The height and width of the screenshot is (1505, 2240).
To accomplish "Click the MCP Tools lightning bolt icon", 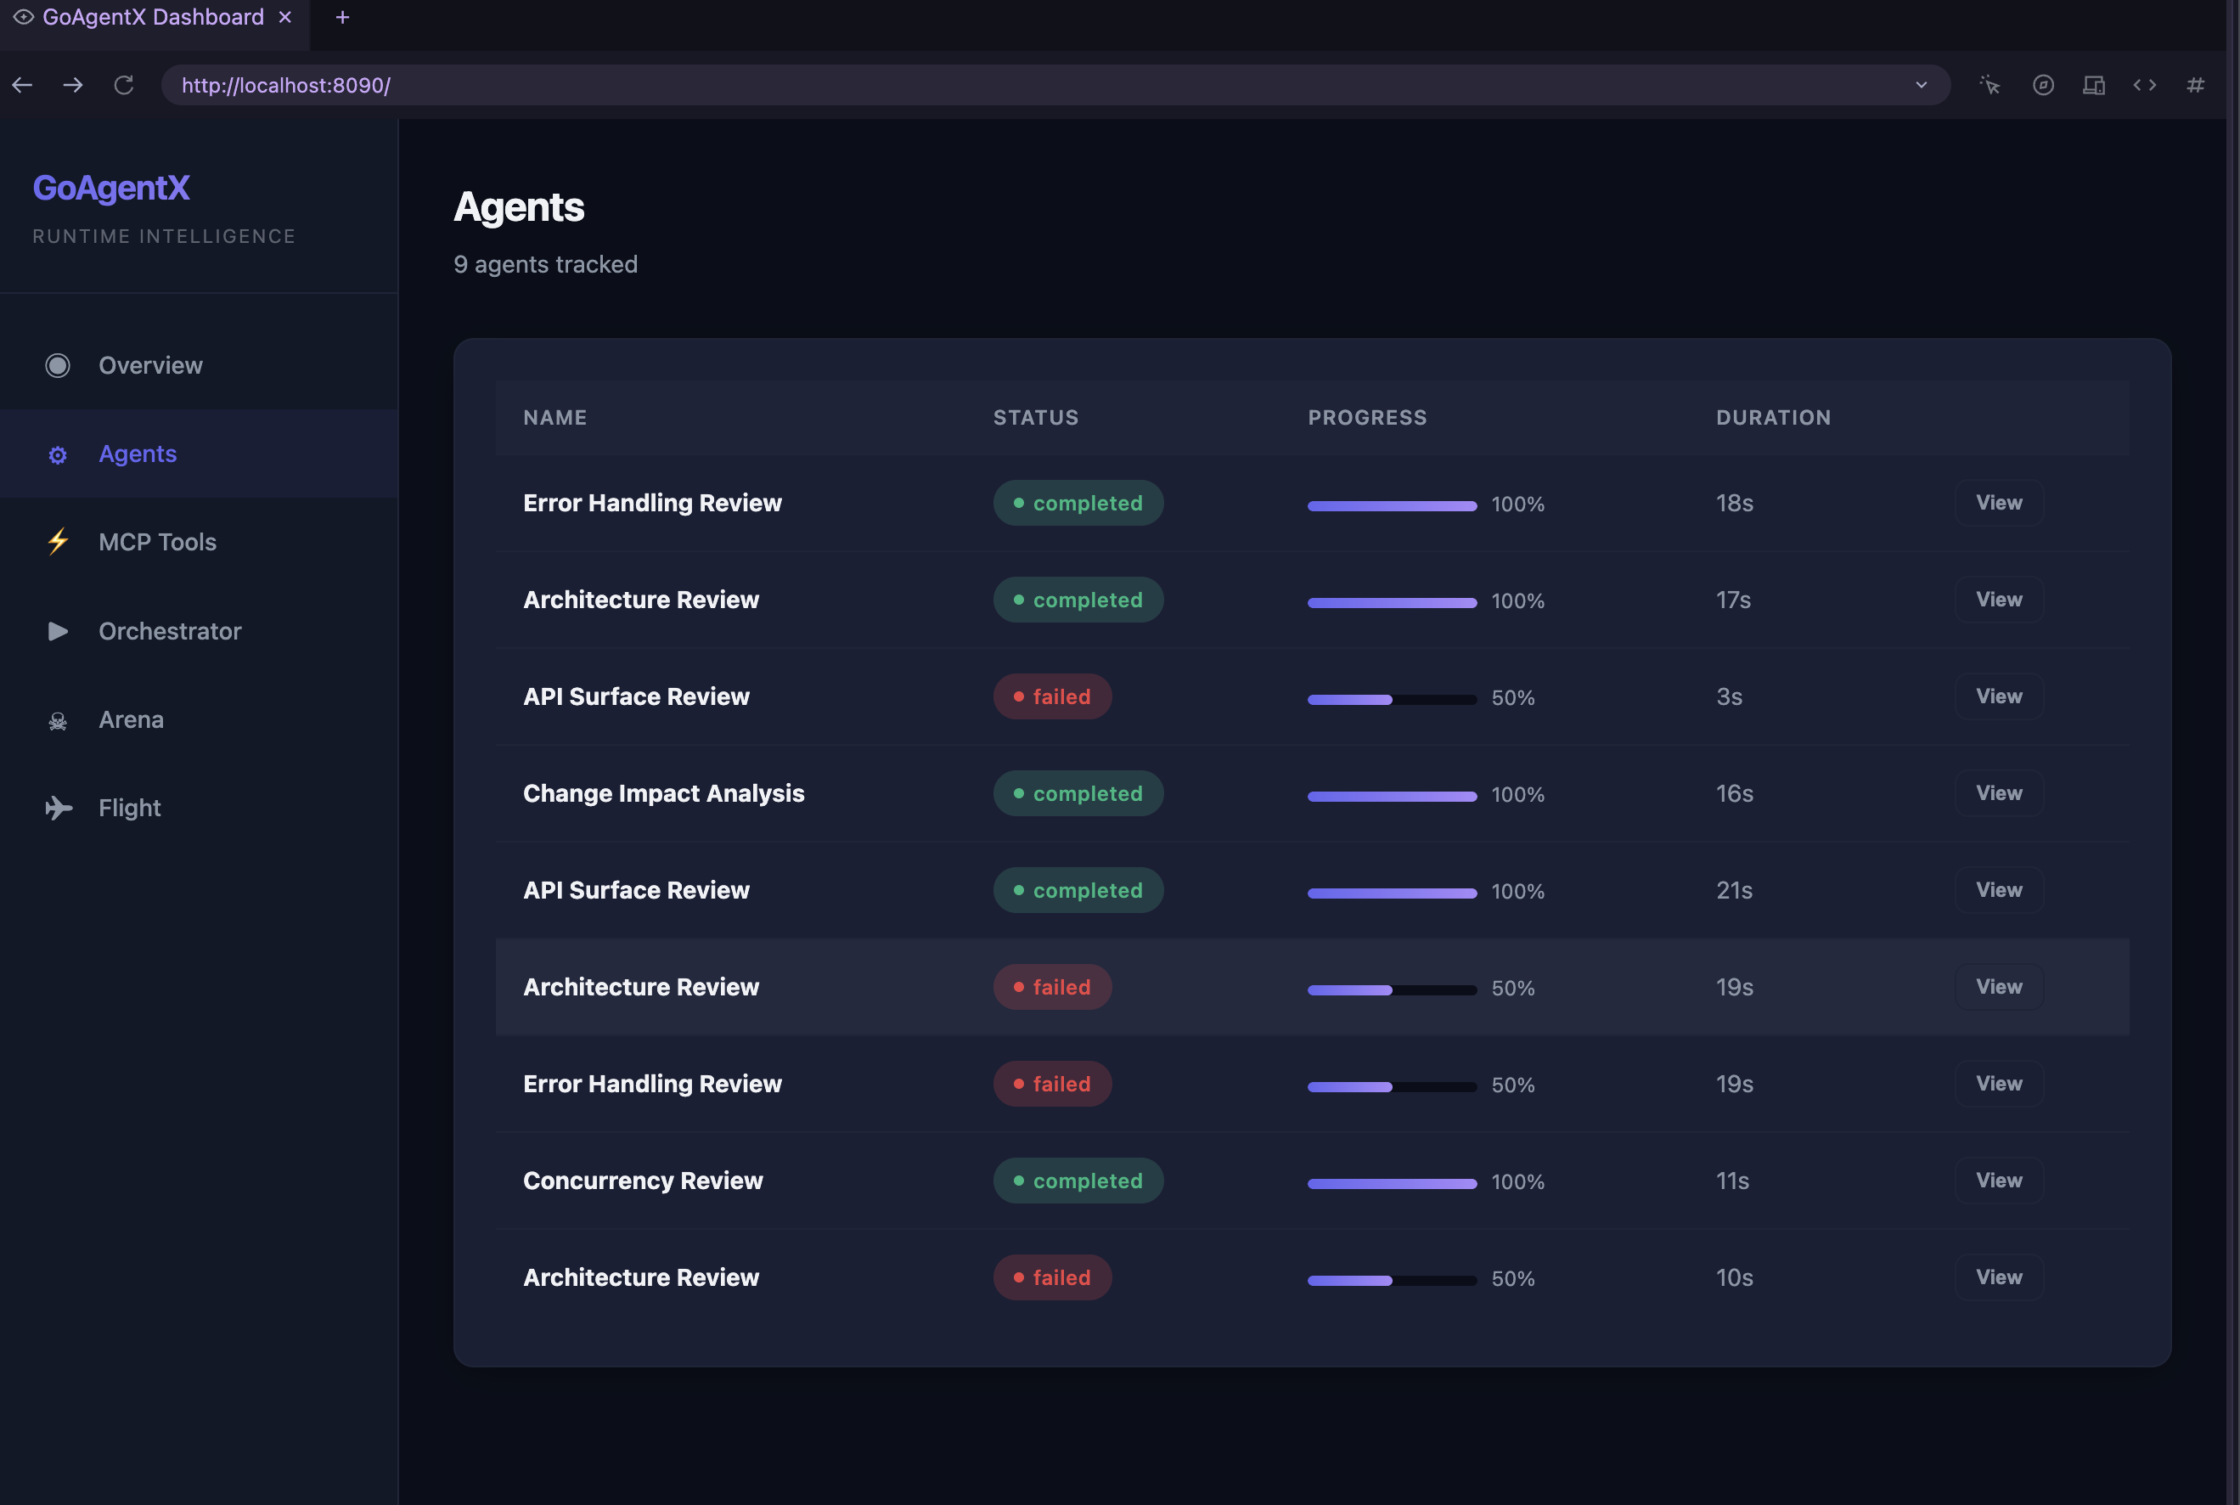I will tap(58, 541).
